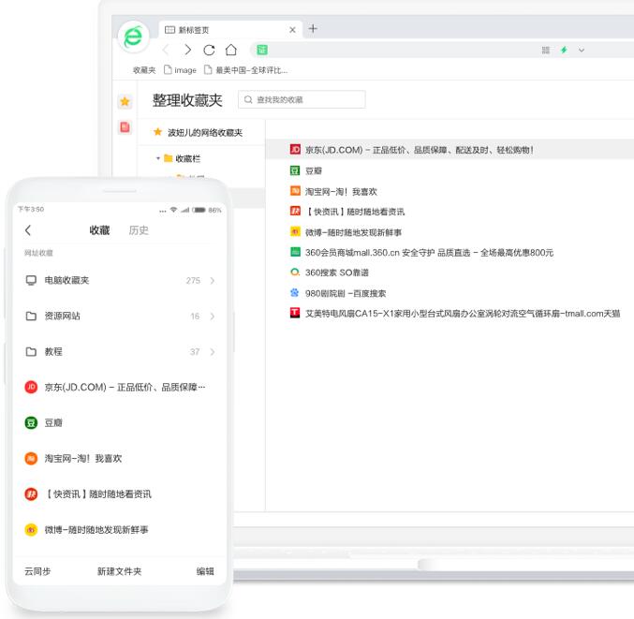Close the 新标签页 tab
634x619 pixels.
click(292, 30)
